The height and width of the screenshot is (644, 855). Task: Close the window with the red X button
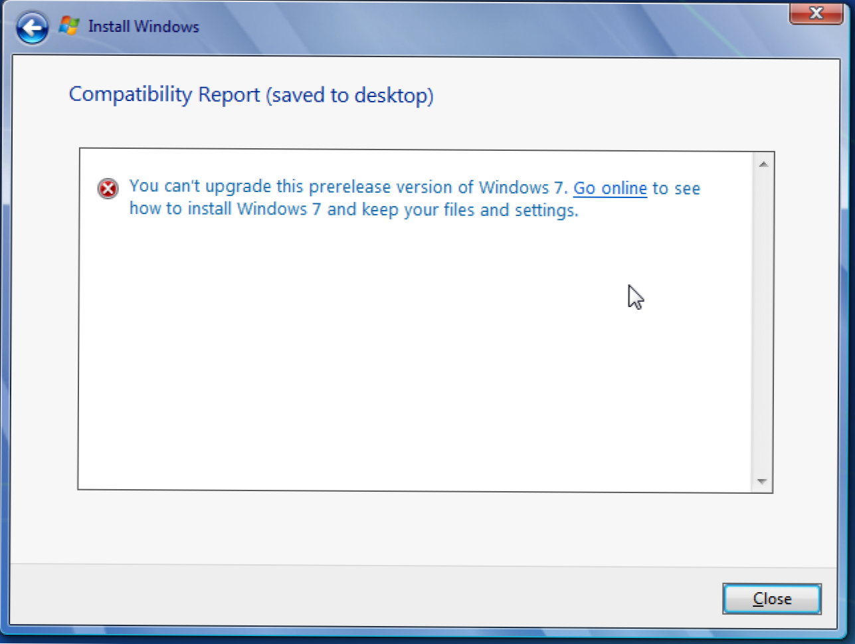(816, 13)
